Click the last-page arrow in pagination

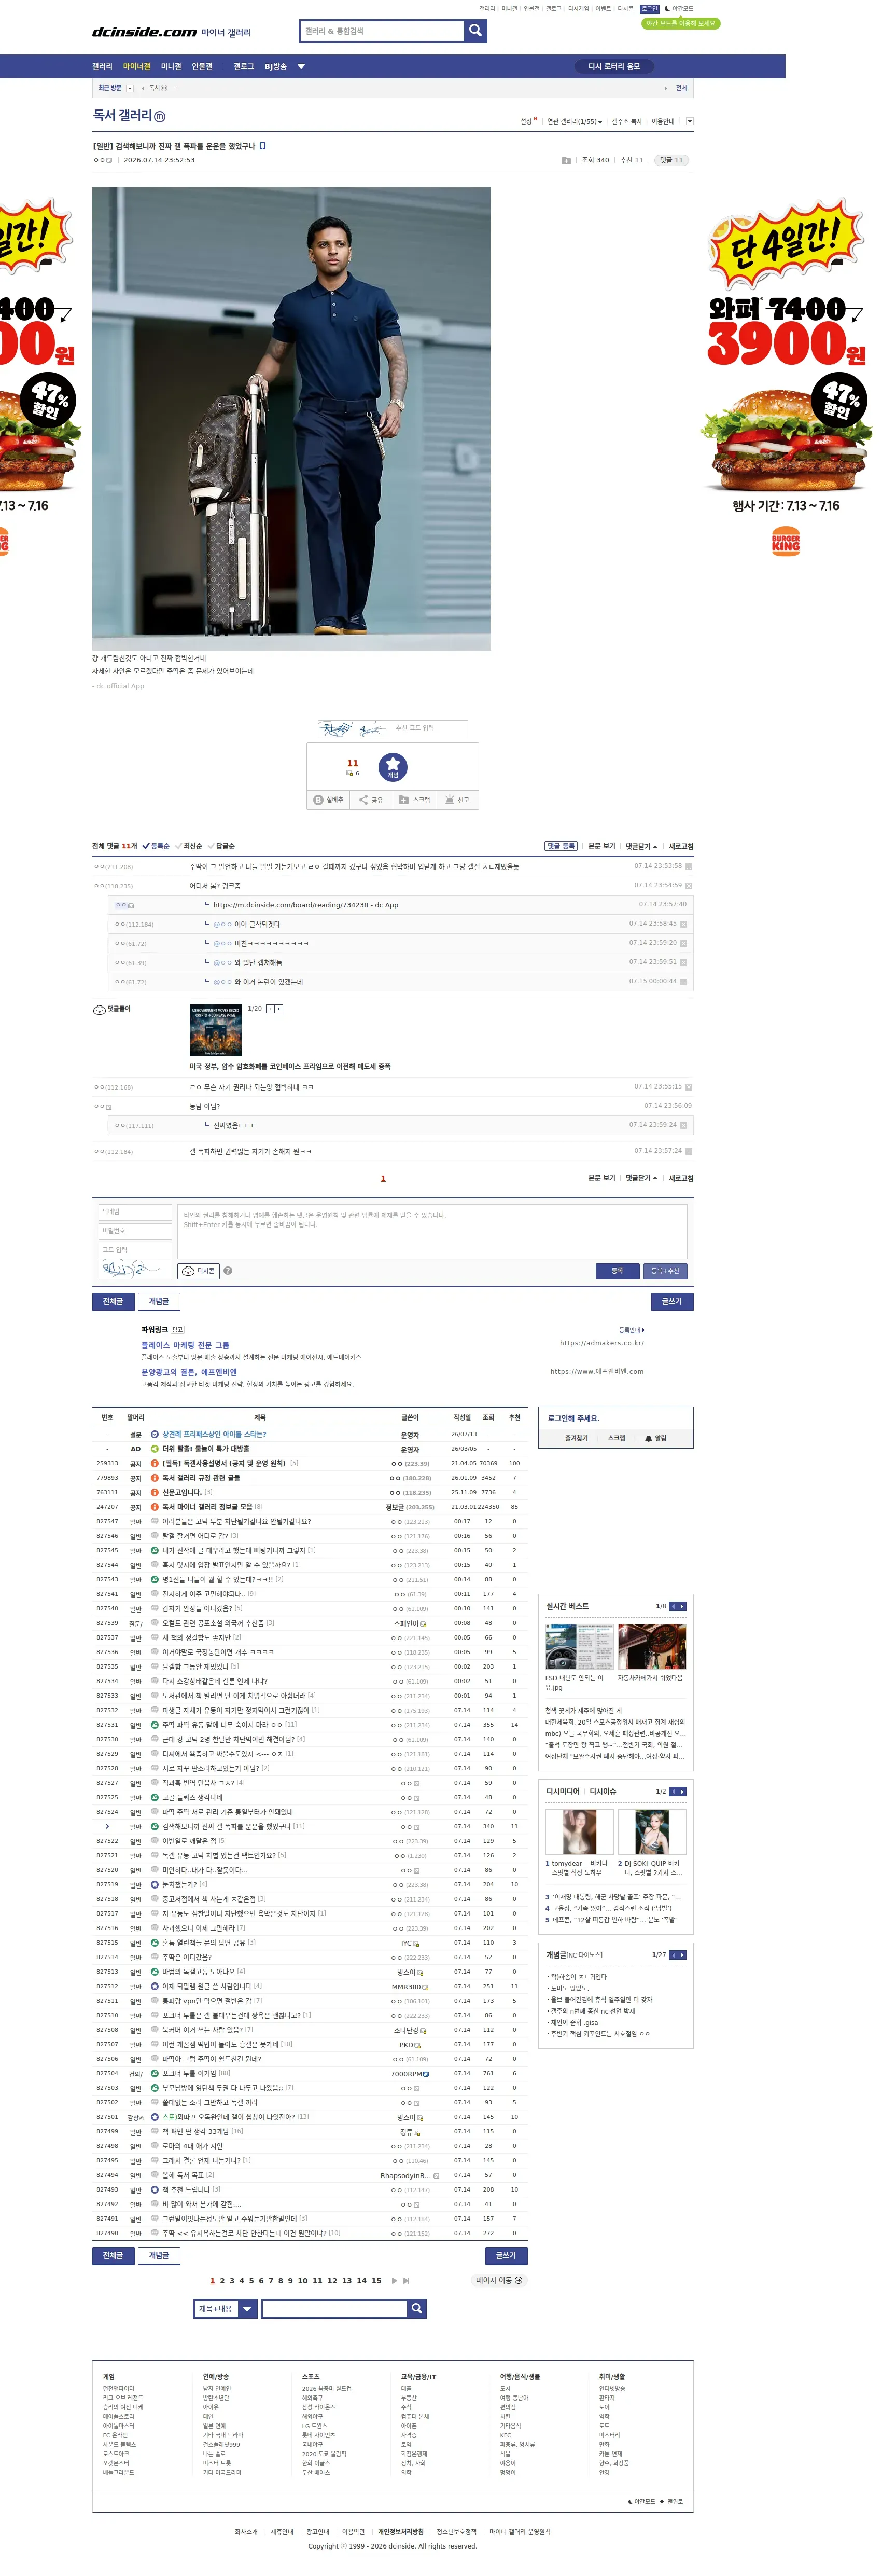tap(407, 2281)
